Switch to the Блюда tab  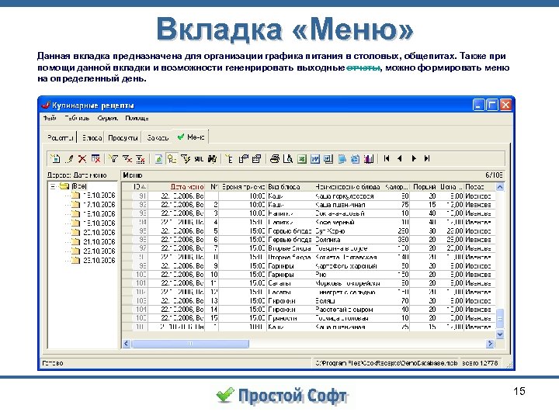click(x=92, y=137)
